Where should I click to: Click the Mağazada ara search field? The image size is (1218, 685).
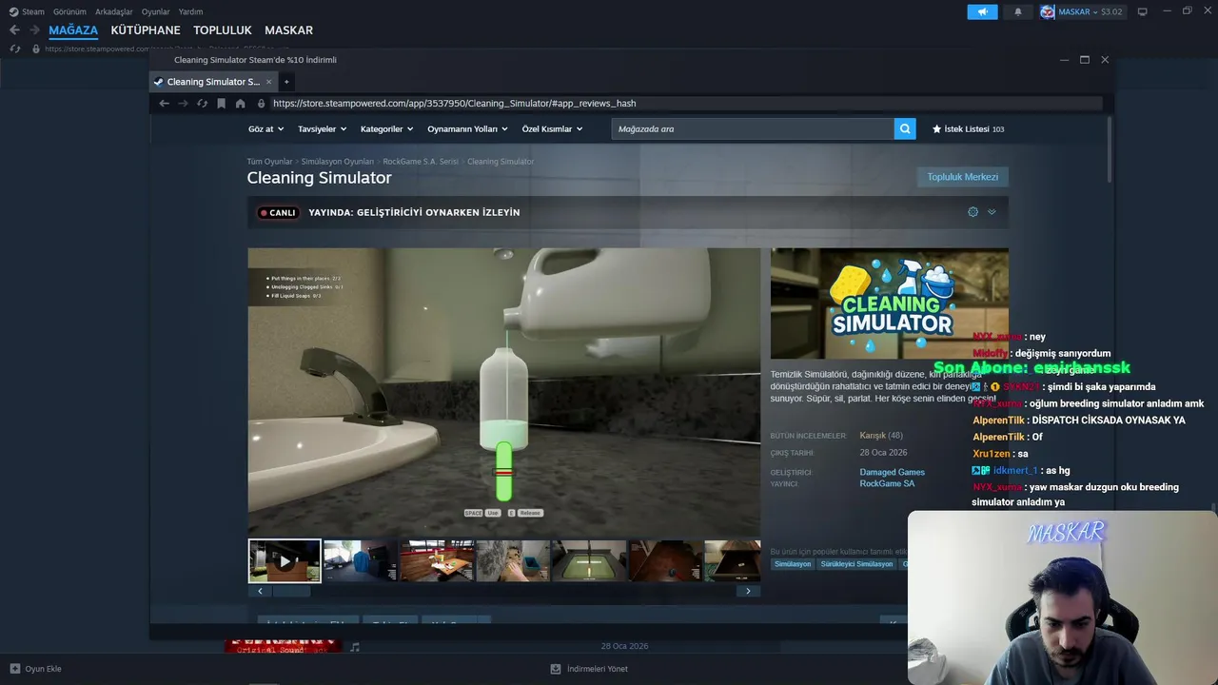pos(753,128)
